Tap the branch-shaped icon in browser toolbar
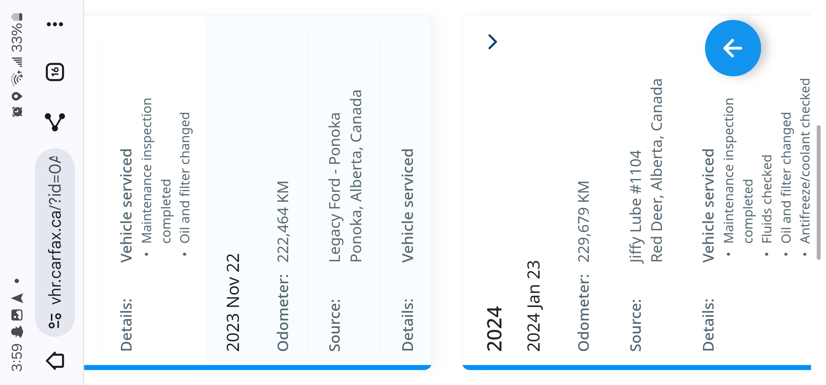This screenshot has width=826, height=385. (x=55, y=122)
